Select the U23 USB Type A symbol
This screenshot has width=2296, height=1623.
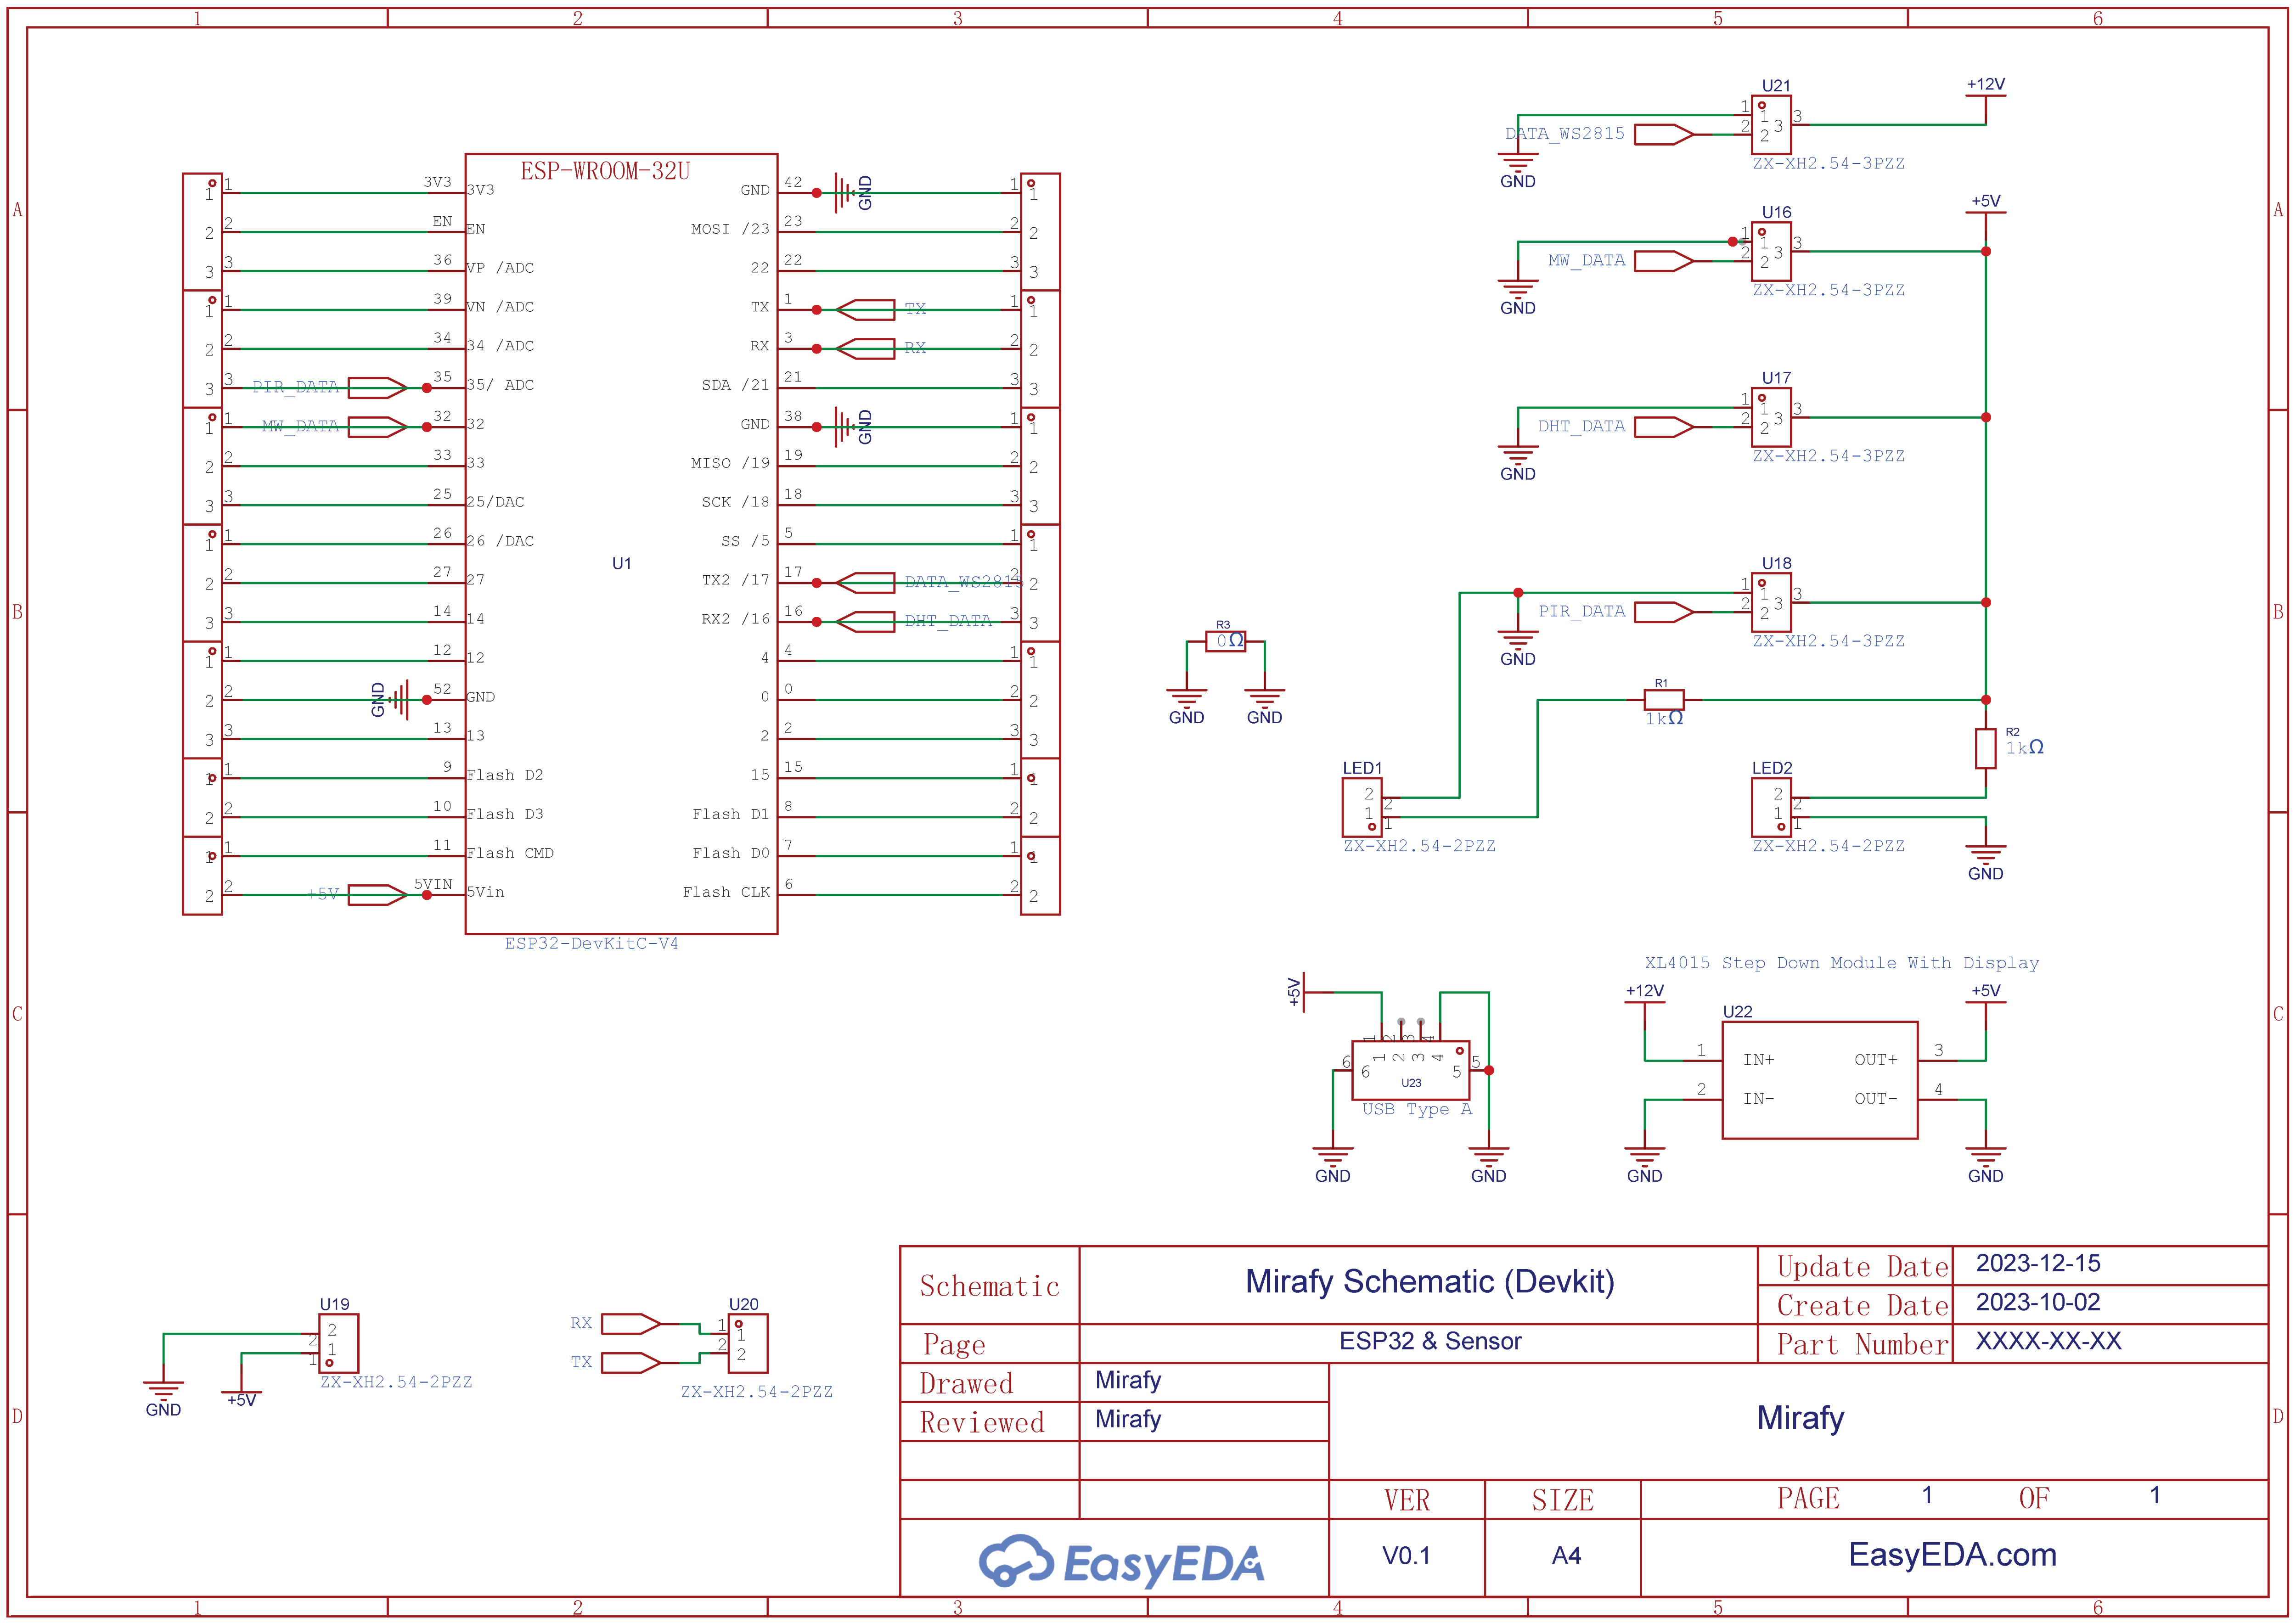(1410, 1070)
